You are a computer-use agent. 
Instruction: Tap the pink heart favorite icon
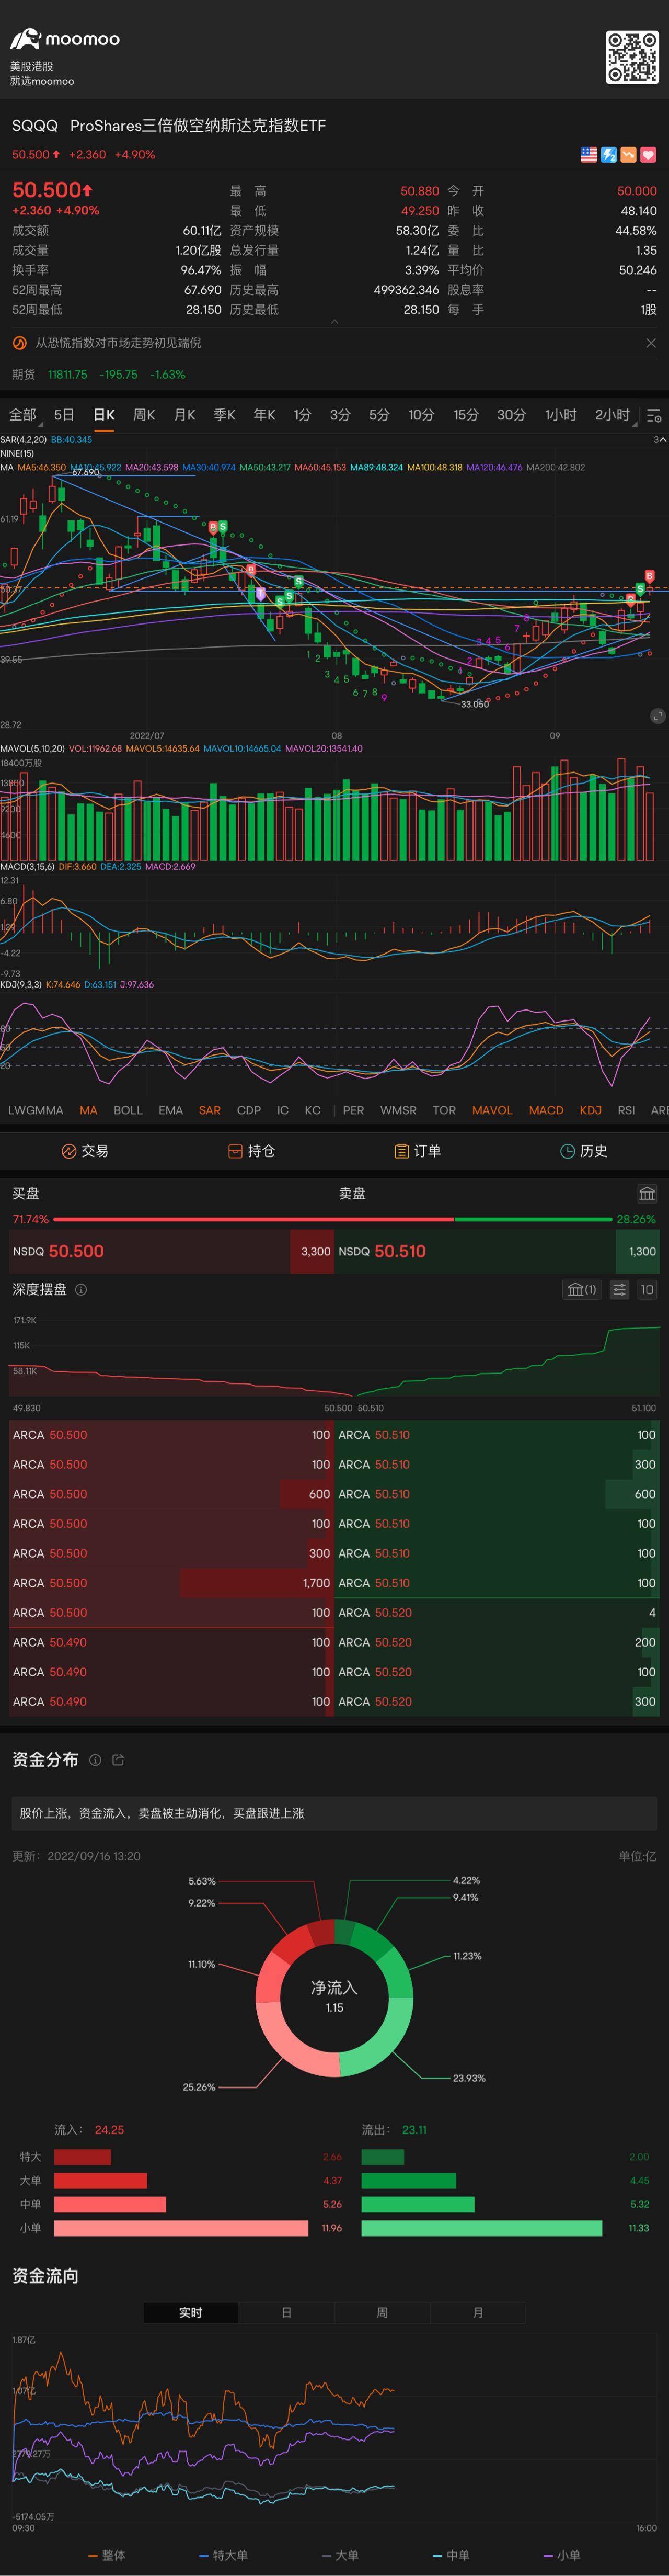point(648,155)
